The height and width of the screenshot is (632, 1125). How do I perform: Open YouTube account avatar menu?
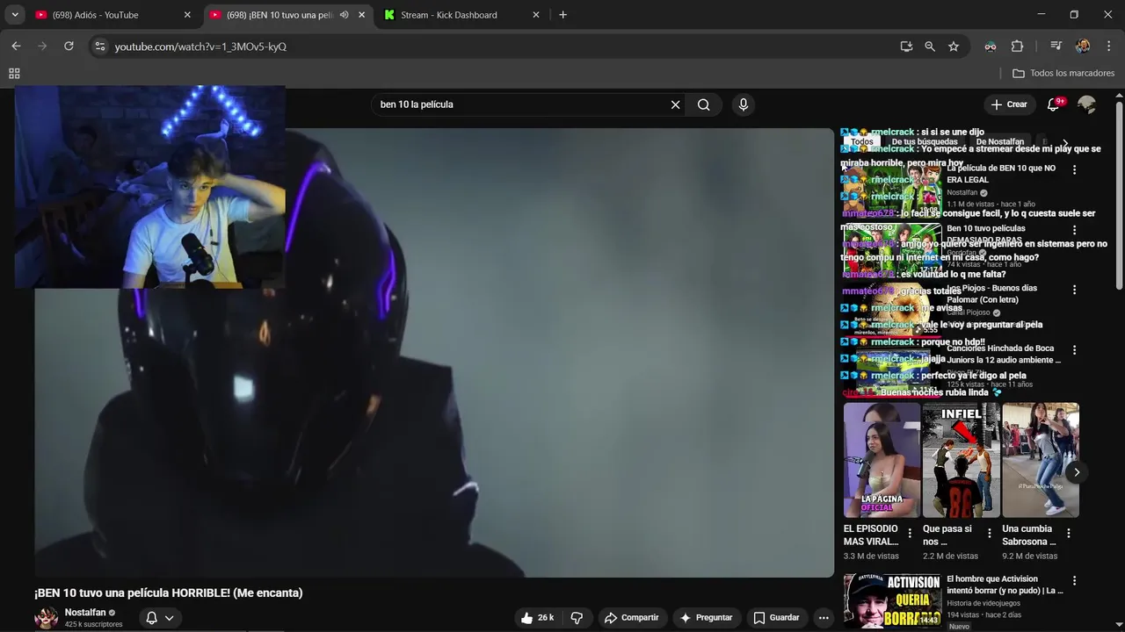tap(1087, 104)
